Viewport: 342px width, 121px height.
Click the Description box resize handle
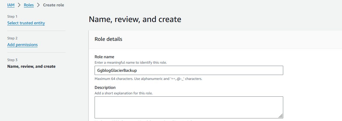280,115
